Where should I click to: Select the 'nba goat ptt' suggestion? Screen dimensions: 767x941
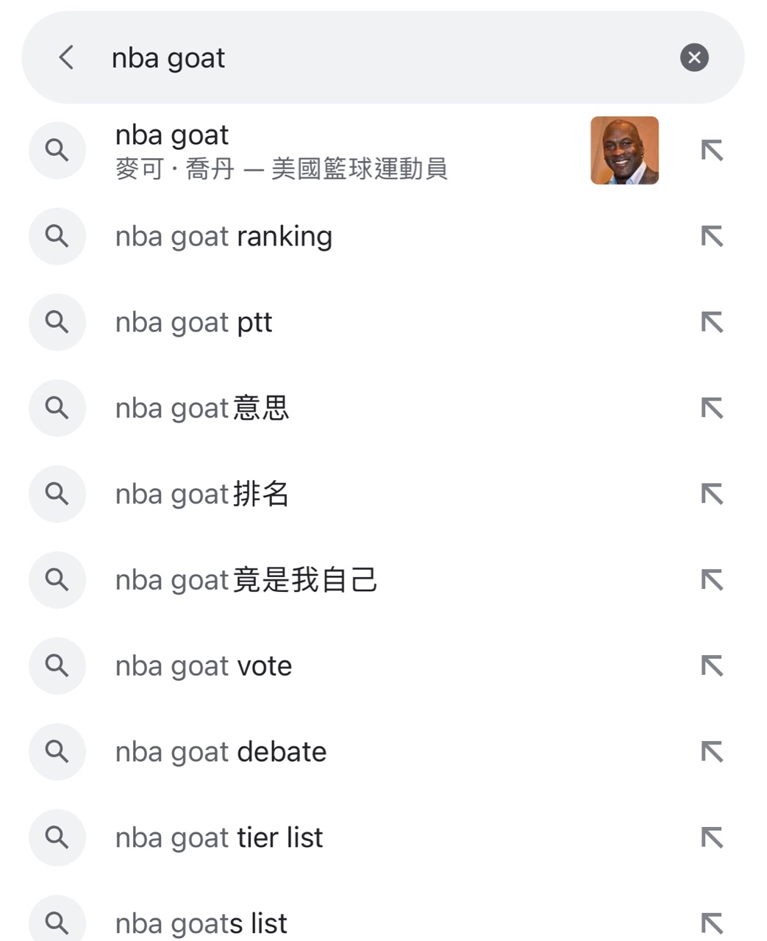[x=193, y=323]
